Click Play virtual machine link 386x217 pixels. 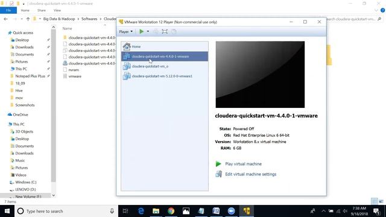pos(243,164)
